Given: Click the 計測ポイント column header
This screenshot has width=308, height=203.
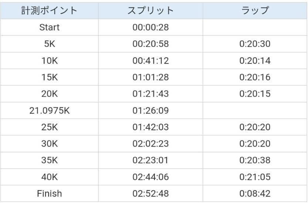Looking at the screenshot, I should tap(50, 10).
